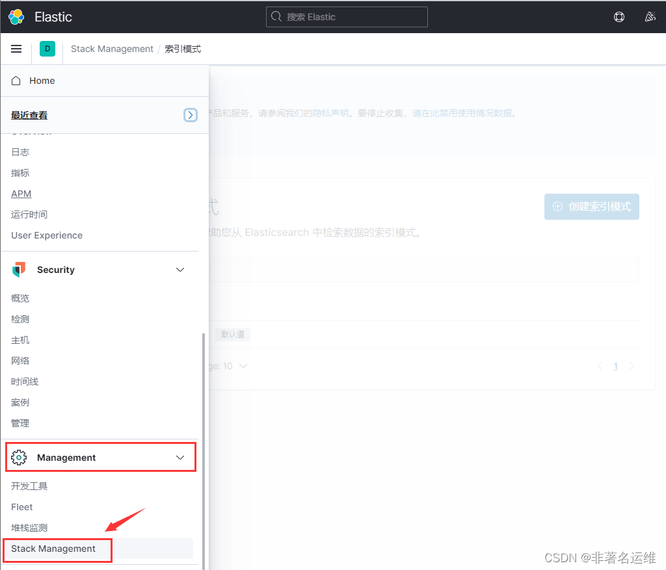This screenshot has width=666, height=570.
Task: Click the 索引模式 breadcrumb
Action: click(x=183, y=49)
